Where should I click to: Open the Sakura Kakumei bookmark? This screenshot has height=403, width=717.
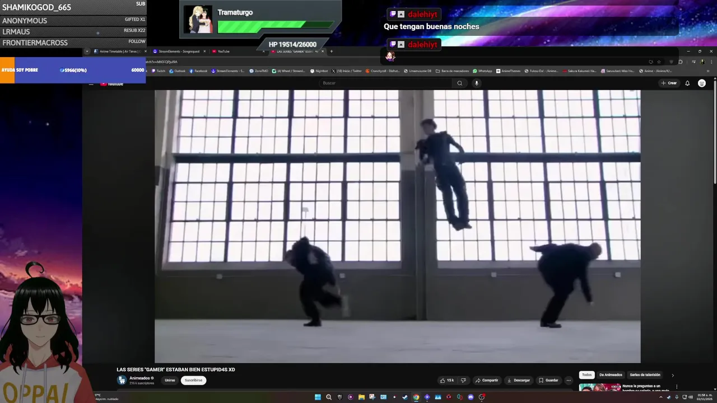coord(580,71)
